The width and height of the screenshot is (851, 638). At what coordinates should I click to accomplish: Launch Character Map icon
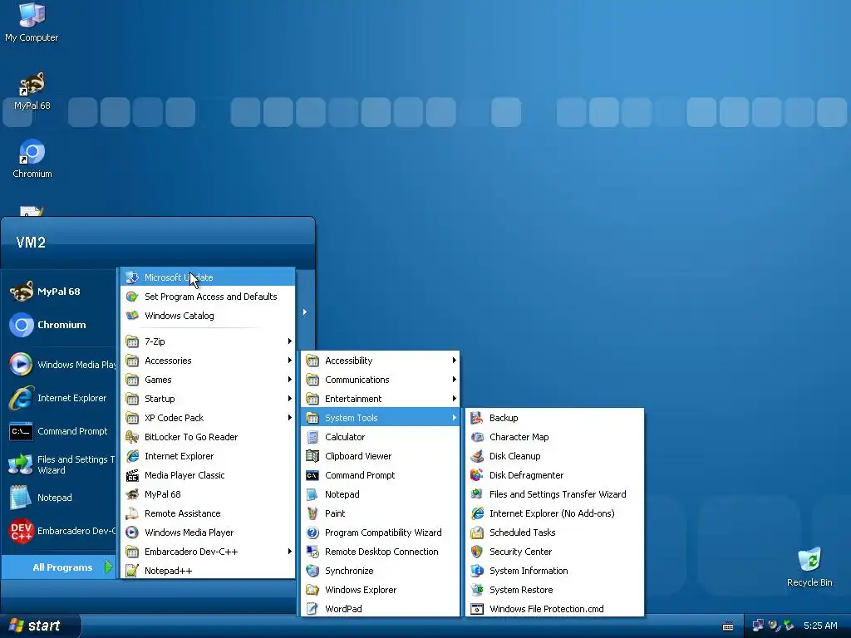(476, 437)
